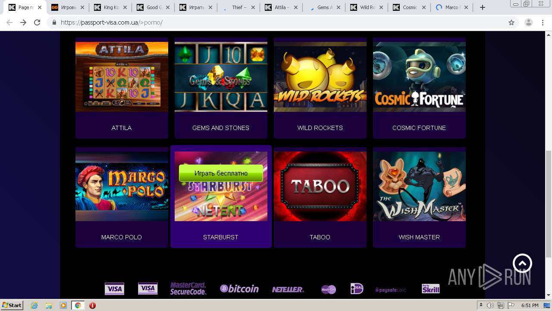Select the Chrome taskbar button
552x311 pixels.
click(78, 305)
